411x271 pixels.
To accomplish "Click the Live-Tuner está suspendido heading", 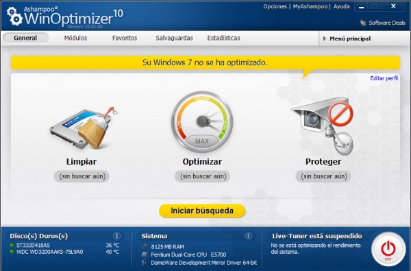I will (317, 236).
